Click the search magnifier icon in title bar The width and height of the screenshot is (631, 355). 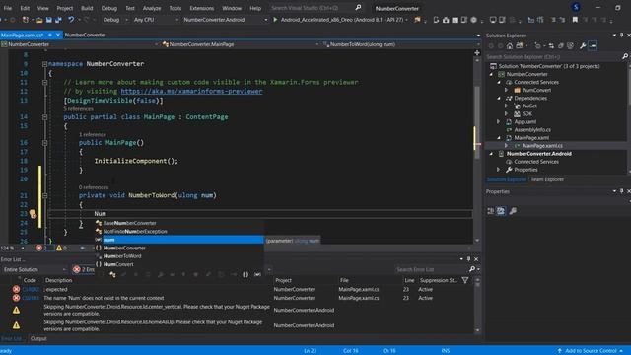pos(358,8)
